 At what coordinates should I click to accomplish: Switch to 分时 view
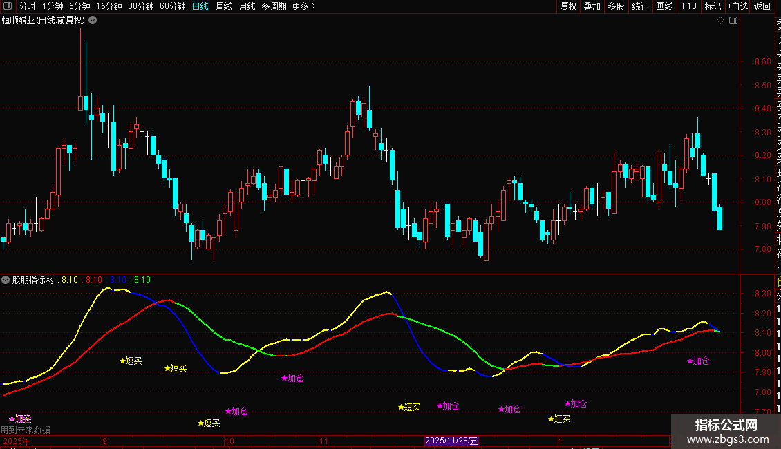28,6
